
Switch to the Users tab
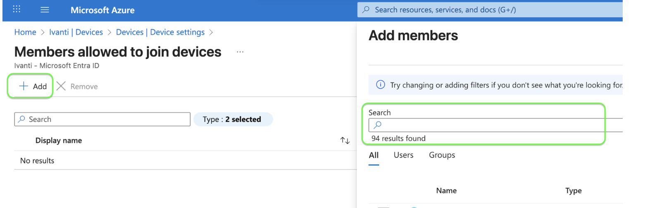(403, 155)
